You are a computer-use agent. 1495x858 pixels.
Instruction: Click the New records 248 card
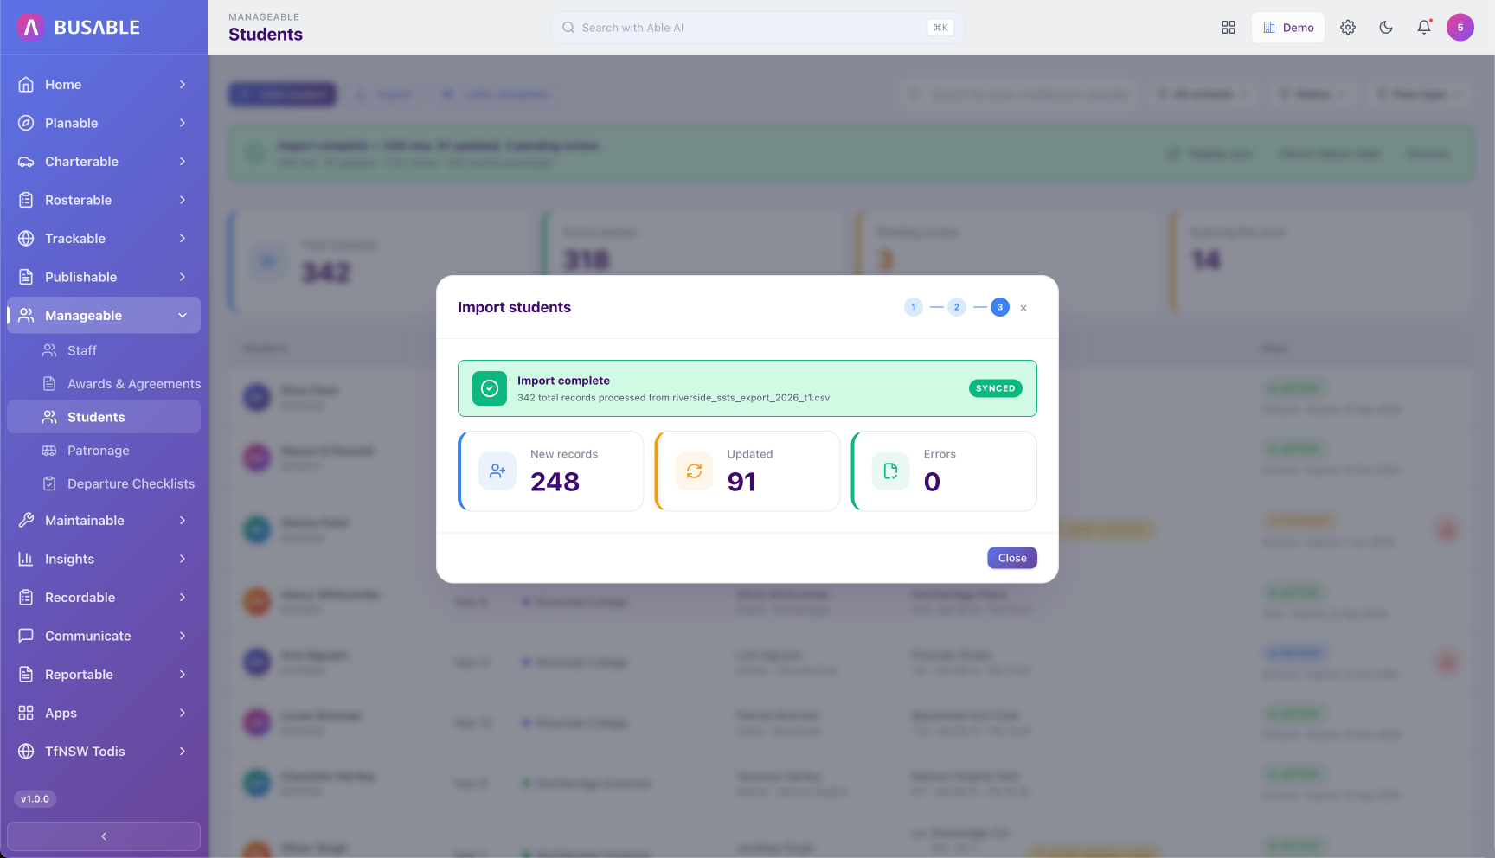pos(551,471)
